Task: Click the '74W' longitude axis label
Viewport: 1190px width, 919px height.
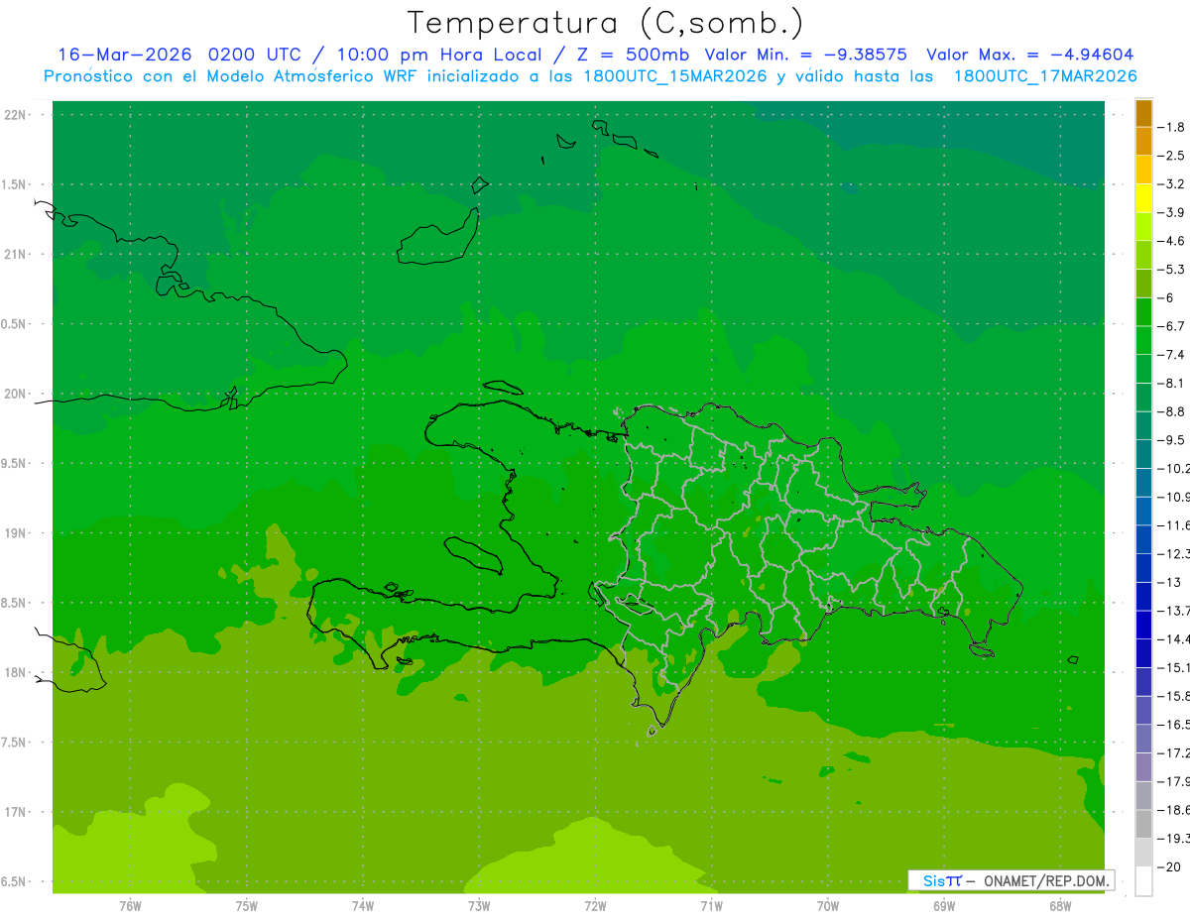Action: pyautogui.click(x=362, y=905)
